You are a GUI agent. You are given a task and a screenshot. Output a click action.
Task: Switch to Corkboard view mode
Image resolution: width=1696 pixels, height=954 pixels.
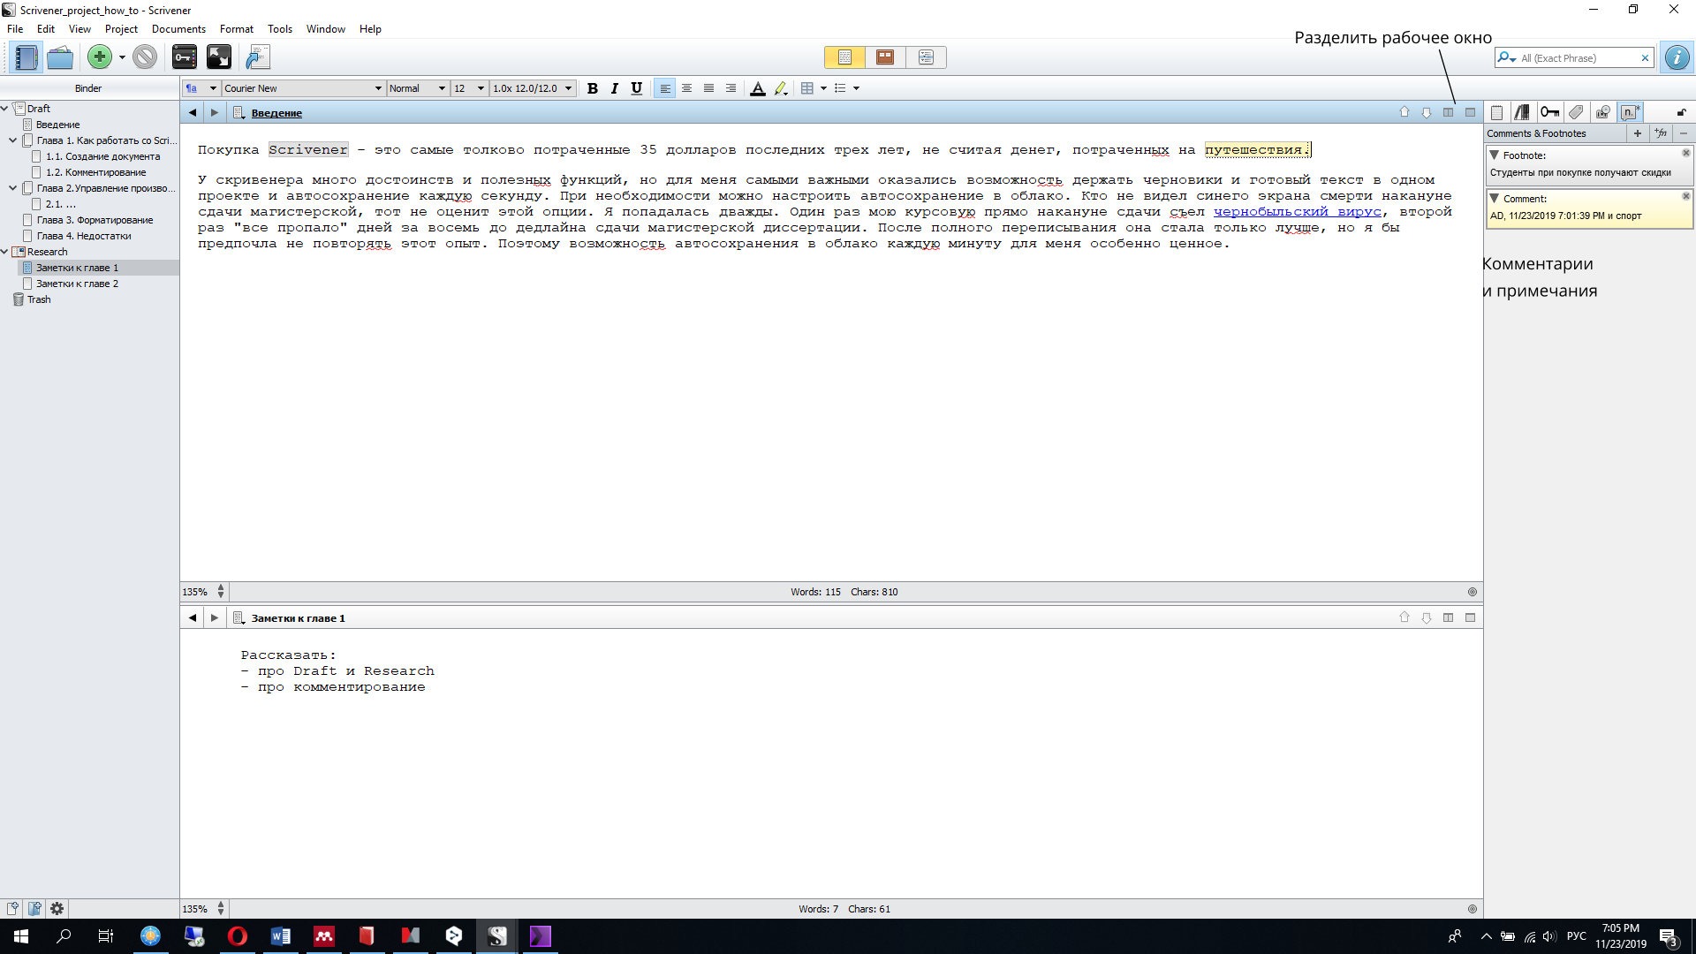[x=884, y=57]
